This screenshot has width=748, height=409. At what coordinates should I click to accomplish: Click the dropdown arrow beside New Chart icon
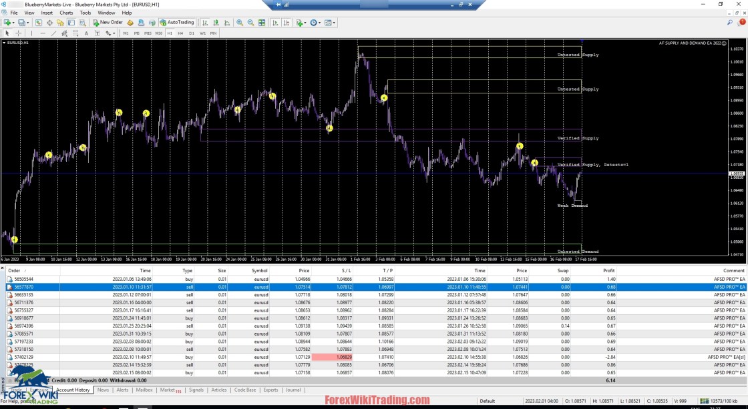coord(13,23)
